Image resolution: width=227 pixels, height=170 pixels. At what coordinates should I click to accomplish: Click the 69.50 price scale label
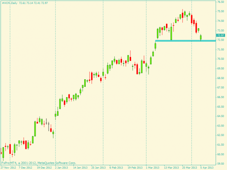(x=220, y=69)
